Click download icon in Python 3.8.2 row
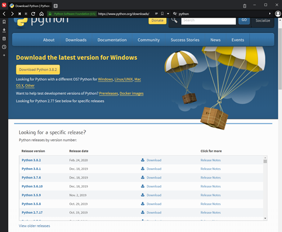The image size is (282, 232). point(143,160)
